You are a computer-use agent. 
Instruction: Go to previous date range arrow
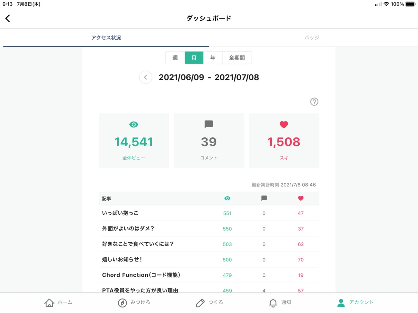(x=146, y=77)
